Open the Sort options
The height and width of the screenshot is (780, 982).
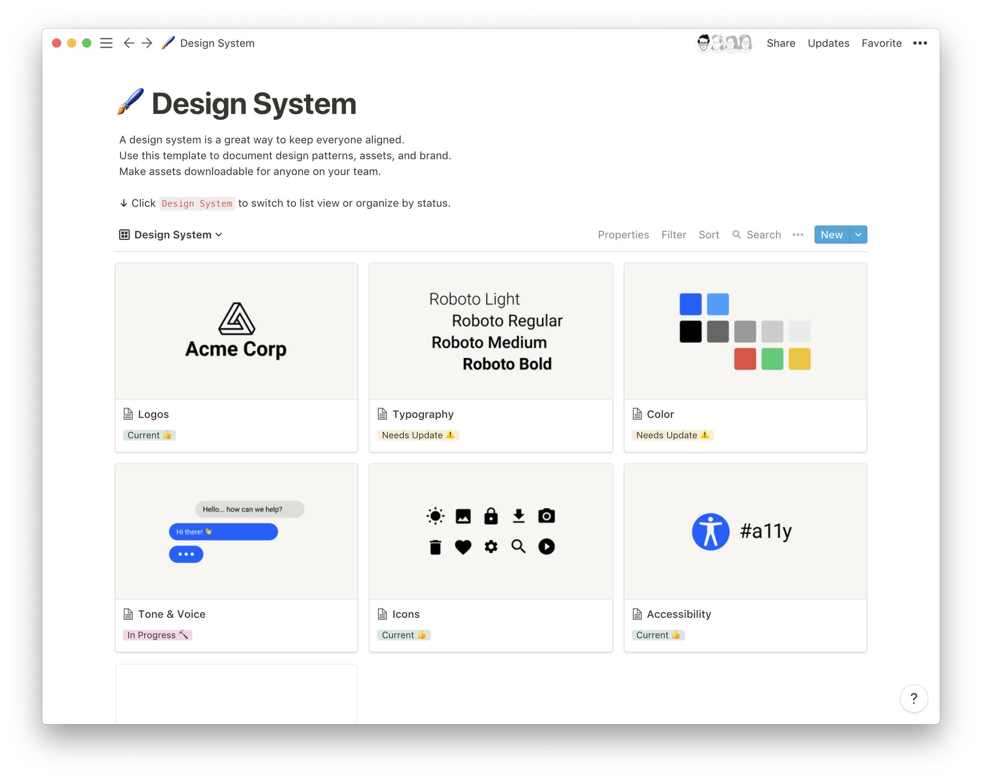708,235
